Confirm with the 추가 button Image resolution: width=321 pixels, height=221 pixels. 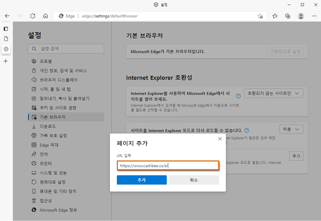coord(141,180)
